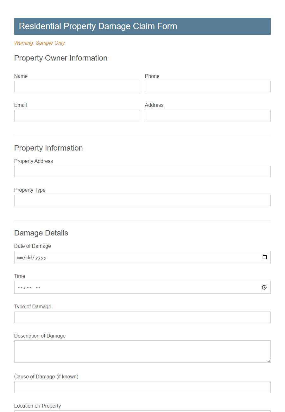Click the Address input field
285x412 pixels.
point(207,115)
